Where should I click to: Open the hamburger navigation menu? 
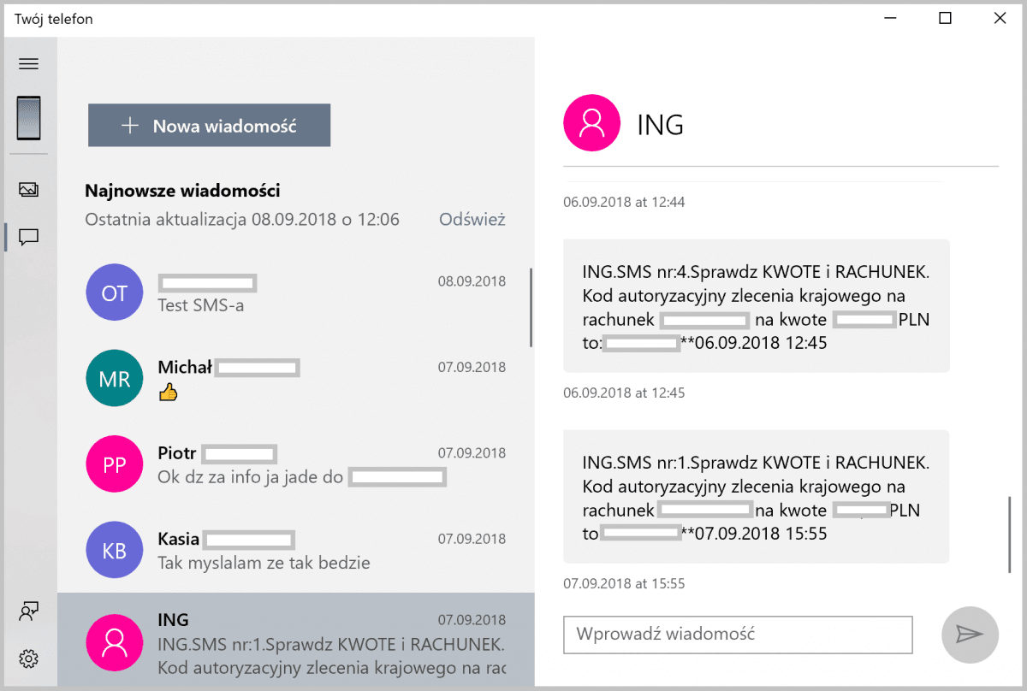29,64
